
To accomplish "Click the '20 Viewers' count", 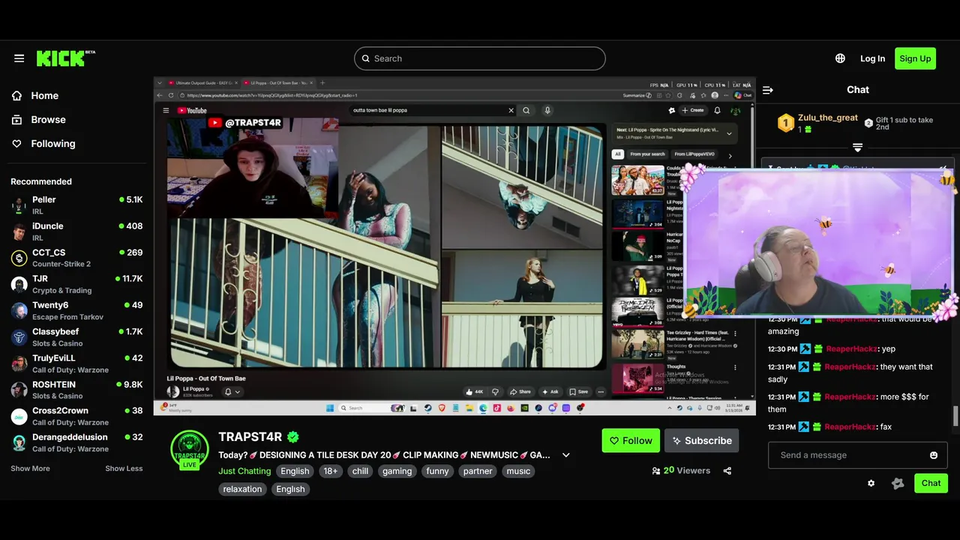I will (x=687, y=471).
